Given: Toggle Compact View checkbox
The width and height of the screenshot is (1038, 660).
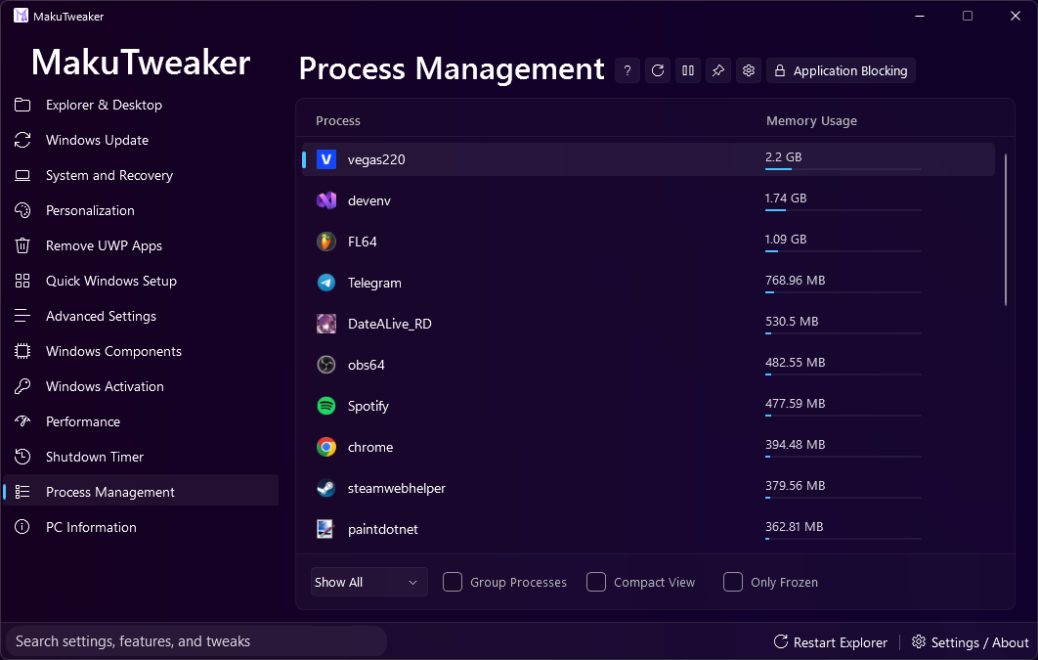Looking at the screenshot, I should pyautogui.click(x=596, y=582).
